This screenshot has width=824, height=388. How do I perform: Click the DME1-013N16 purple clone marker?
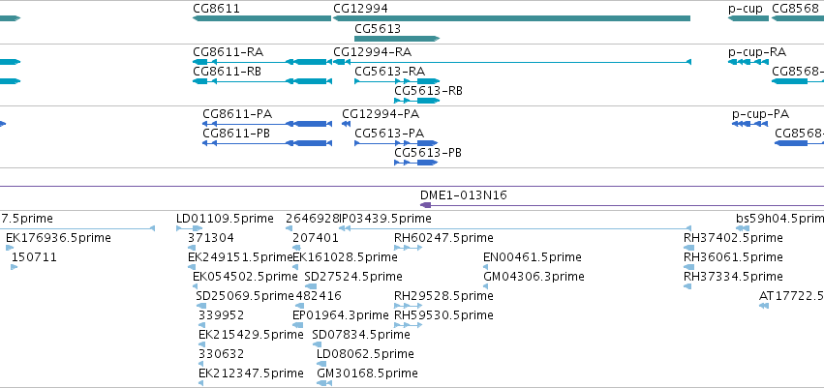[426, 205]
